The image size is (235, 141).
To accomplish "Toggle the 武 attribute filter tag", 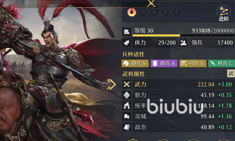I will pyautogui.click(x=231, y=73).
